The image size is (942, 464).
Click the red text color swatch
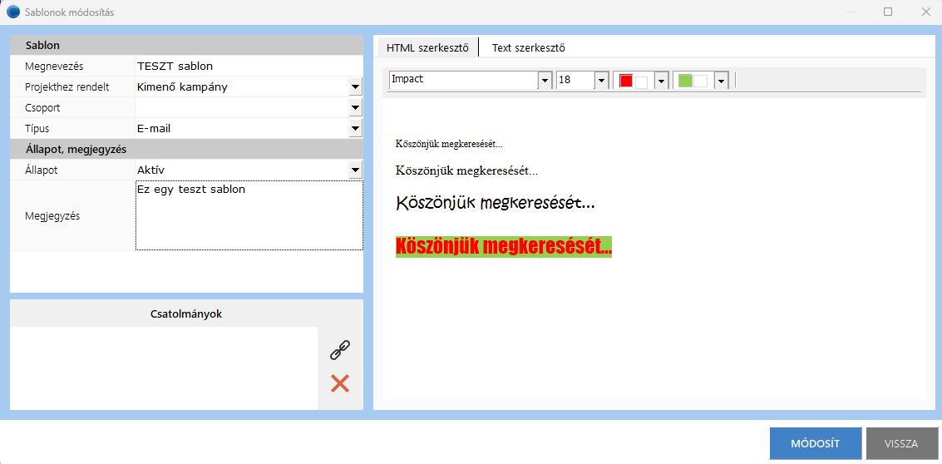[x=627, y=81]
